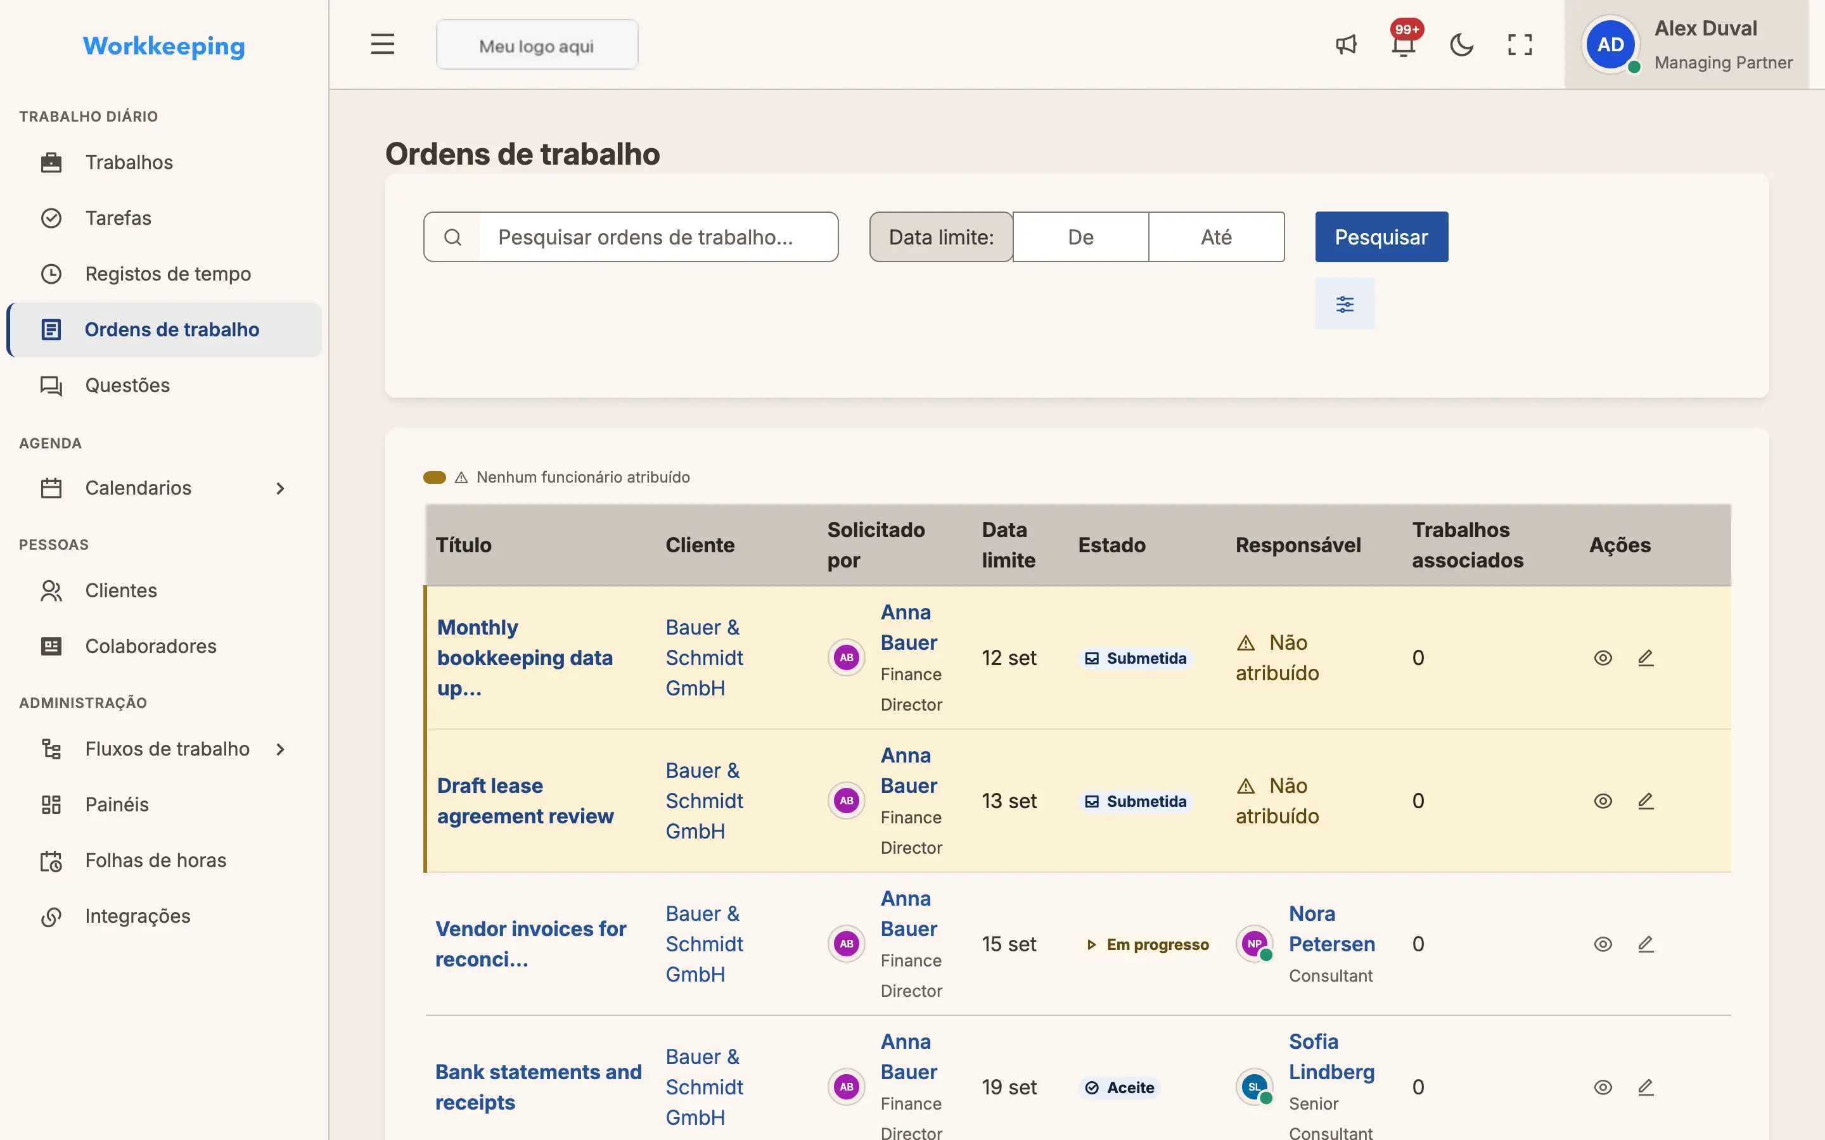The width and height of the screenshot is (1825, 1140).
Task: Enter fullscreen mode icon
Action: click(1520, 44)
